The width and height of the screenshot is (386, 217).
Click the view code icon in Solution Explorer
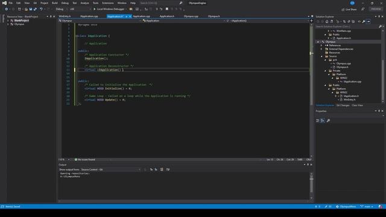[x=359, y=22]
